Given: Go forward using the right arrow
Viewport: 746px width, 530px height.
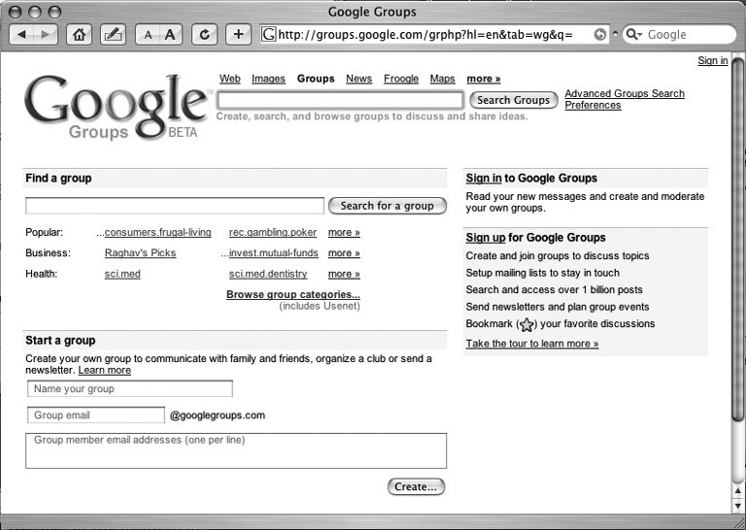Looking at the screenshot, I should [46, 34].
